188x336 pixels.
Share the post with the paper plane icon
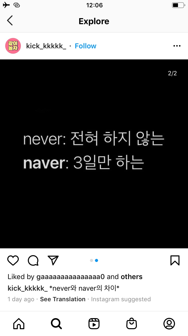pos(53,260)
